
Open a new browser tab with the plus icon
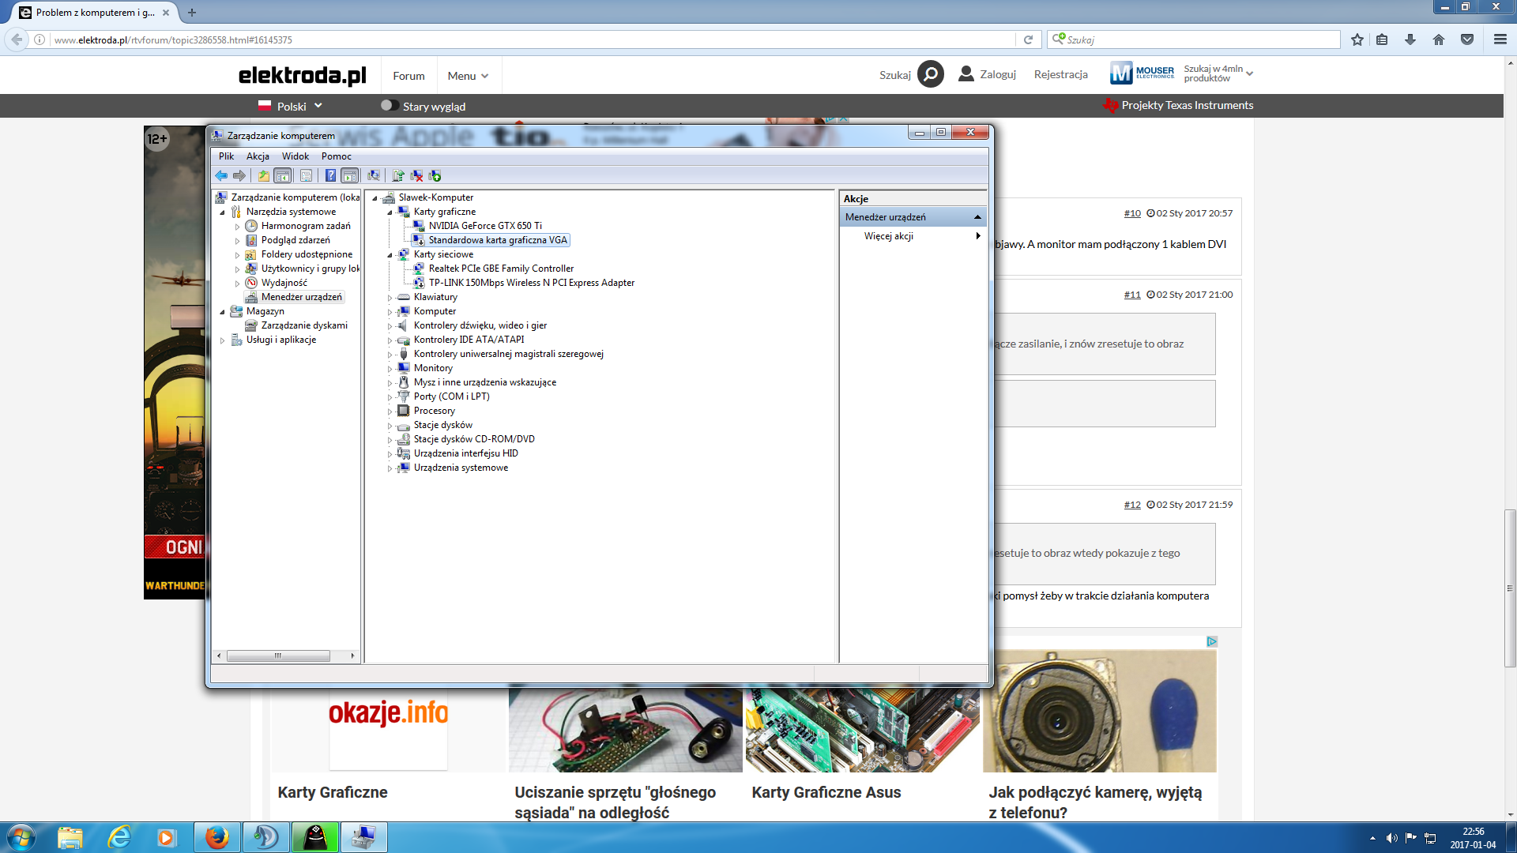pos(192,13)
